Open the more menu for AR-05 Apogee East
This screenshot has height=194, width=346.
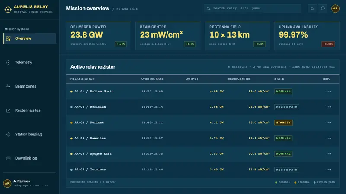(x=329, y=154)
